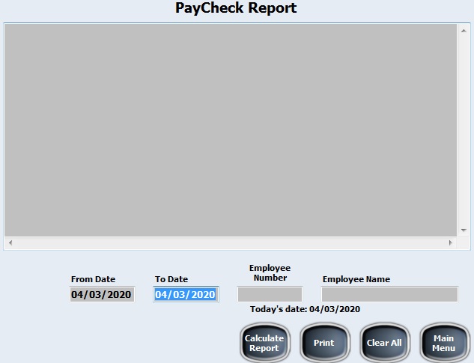Focus the Employee Name input box
The image size is (474, 363).
click(x=389, y=294)
